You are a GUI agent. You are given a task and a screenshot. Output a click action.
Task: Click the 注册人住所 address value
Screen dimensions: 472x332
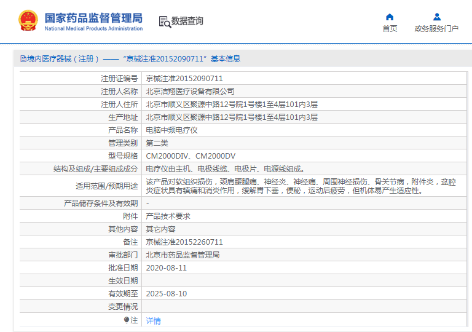(232, 105)
